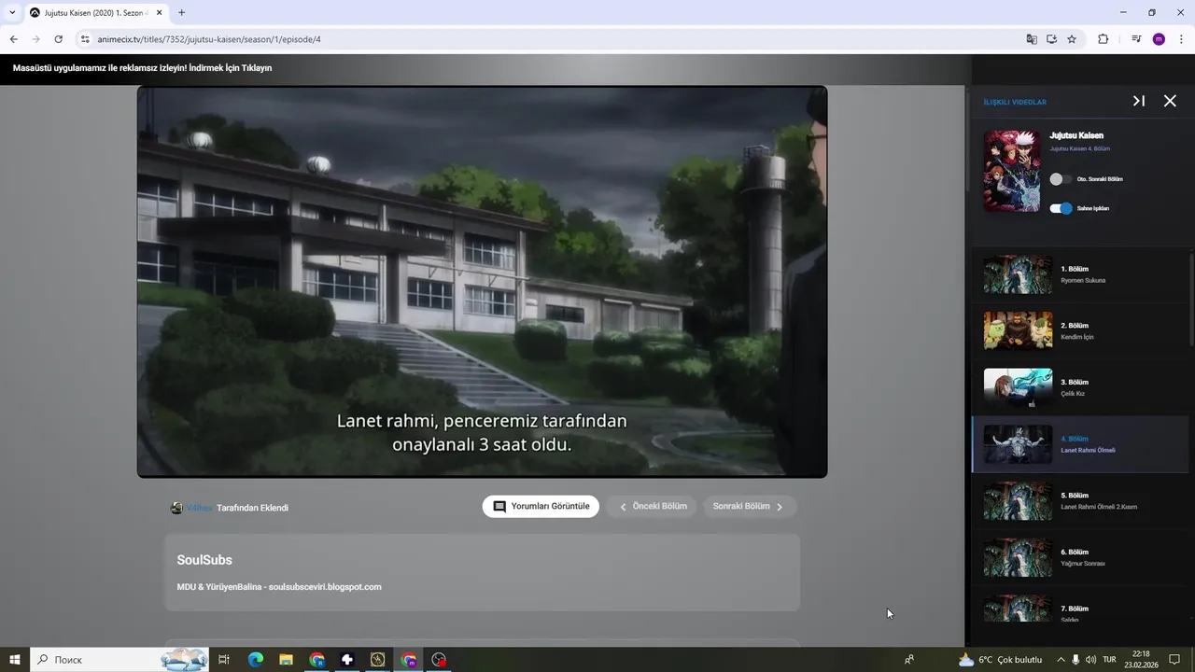Open the Chrome profile avatar
This screenshot has width=1195, height=672.
[1159, 39]
